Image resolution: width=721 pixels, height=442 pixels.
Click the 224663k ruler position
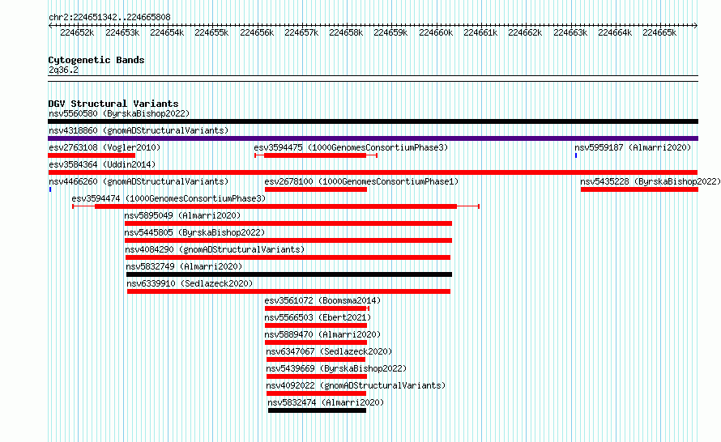coord(570,32)
